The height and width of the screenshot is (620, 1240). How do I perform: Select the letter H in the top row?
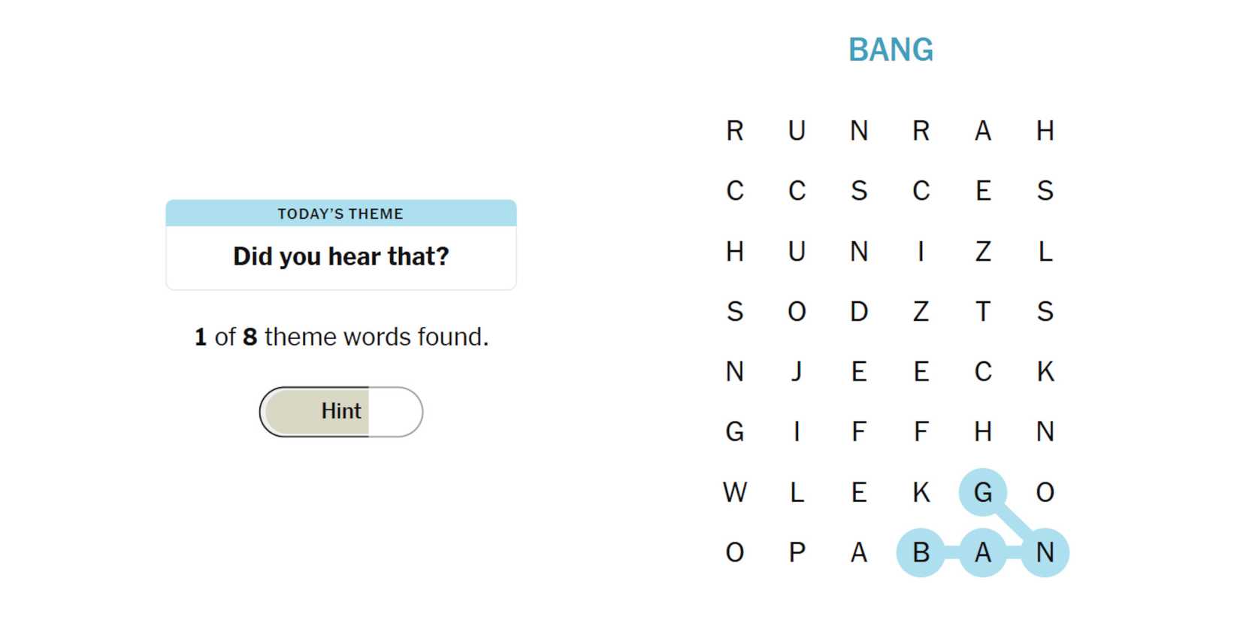click(1045, 131)
